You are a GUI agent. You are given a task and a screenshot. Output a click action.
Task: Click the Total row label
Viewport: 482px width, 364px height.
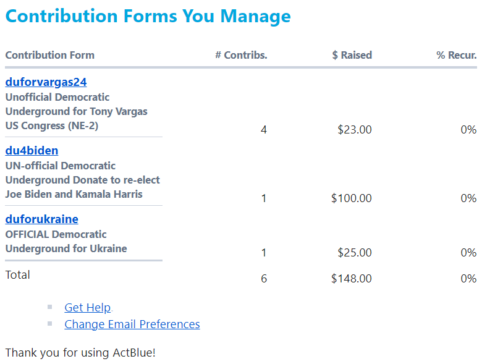[x=18, y=274]
